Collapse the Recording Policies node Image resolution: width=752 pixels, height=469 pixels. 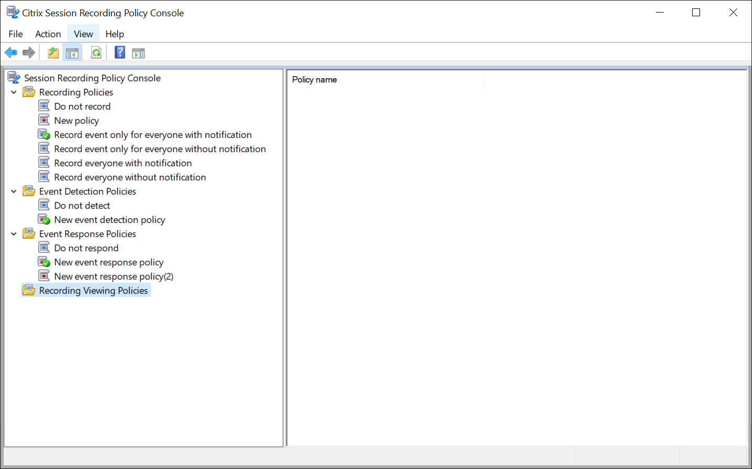click(14, 92)
